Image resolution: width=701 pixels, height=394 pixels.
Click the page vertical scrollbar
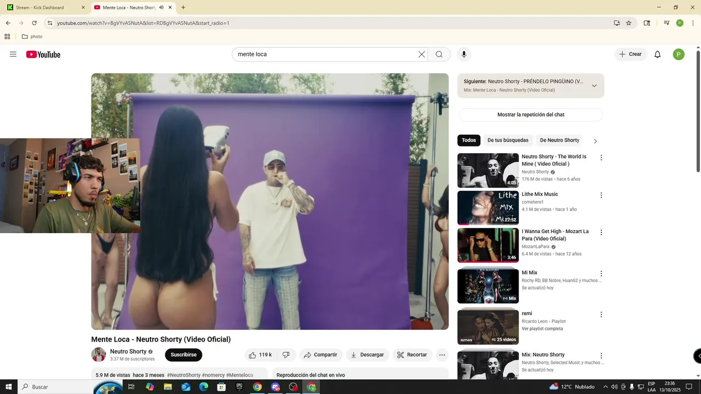pos(698,112)
